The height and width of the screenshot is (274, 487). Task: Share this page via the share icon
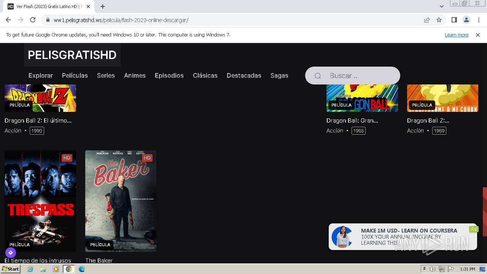(x=427, y=20)
